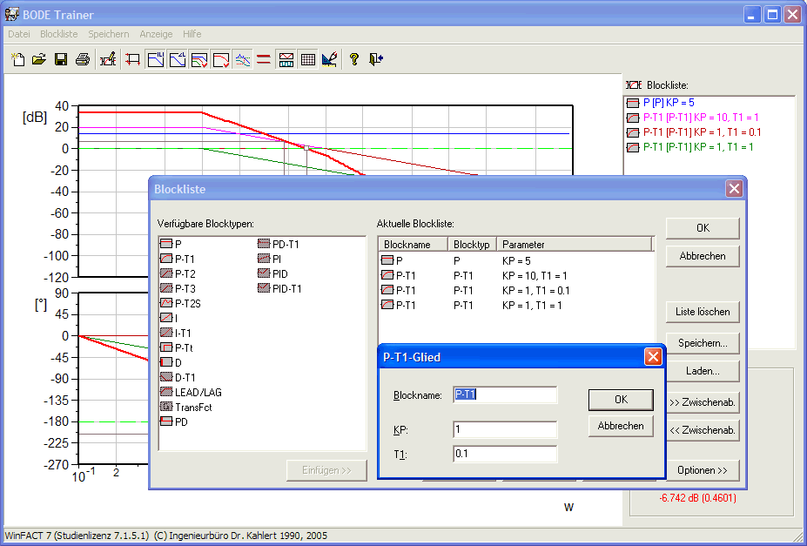
Task: Open the Anzeige menu
Action: pos(156,34)
